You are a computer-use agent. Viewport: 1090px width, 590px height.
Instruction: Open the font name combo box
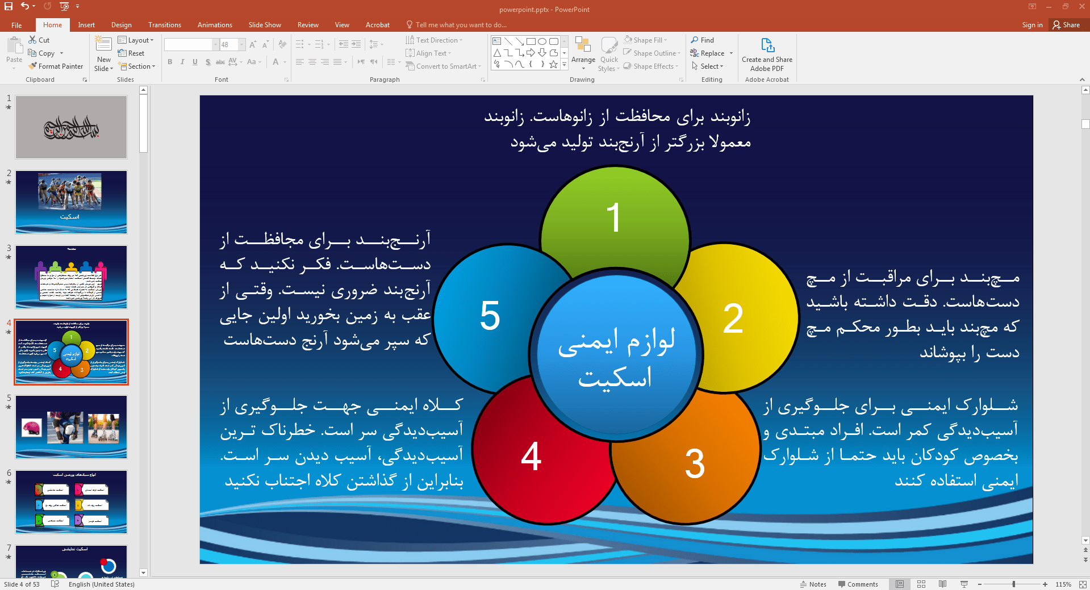point(191,45)
